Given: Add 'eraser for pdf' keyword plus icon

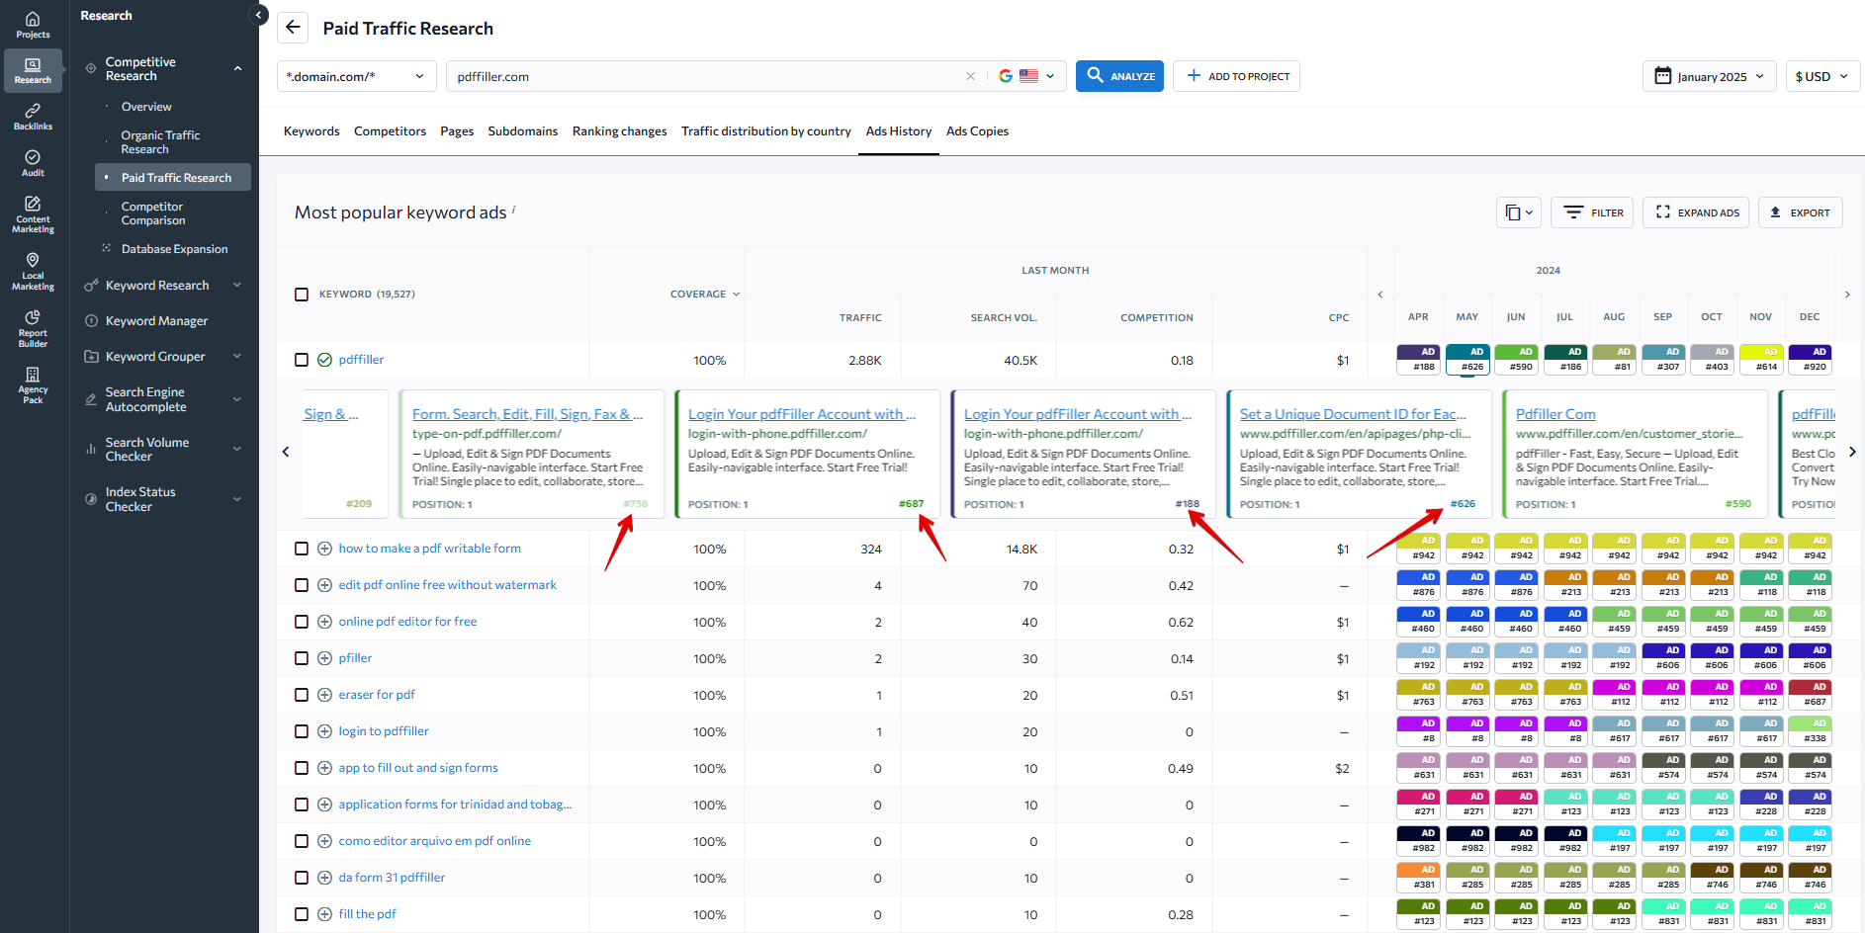Looking at the screenshot, I should pyautogui.click(x=324, y=695).
